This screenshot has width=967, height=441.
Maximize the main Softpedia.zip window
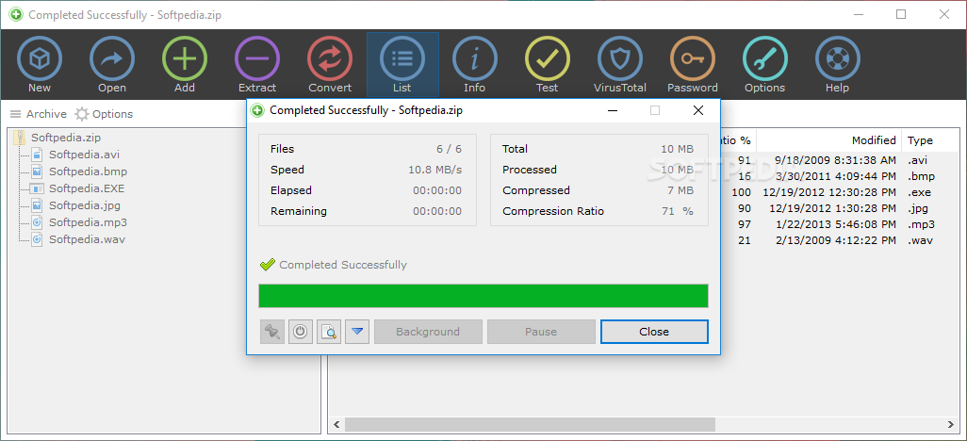902,15
